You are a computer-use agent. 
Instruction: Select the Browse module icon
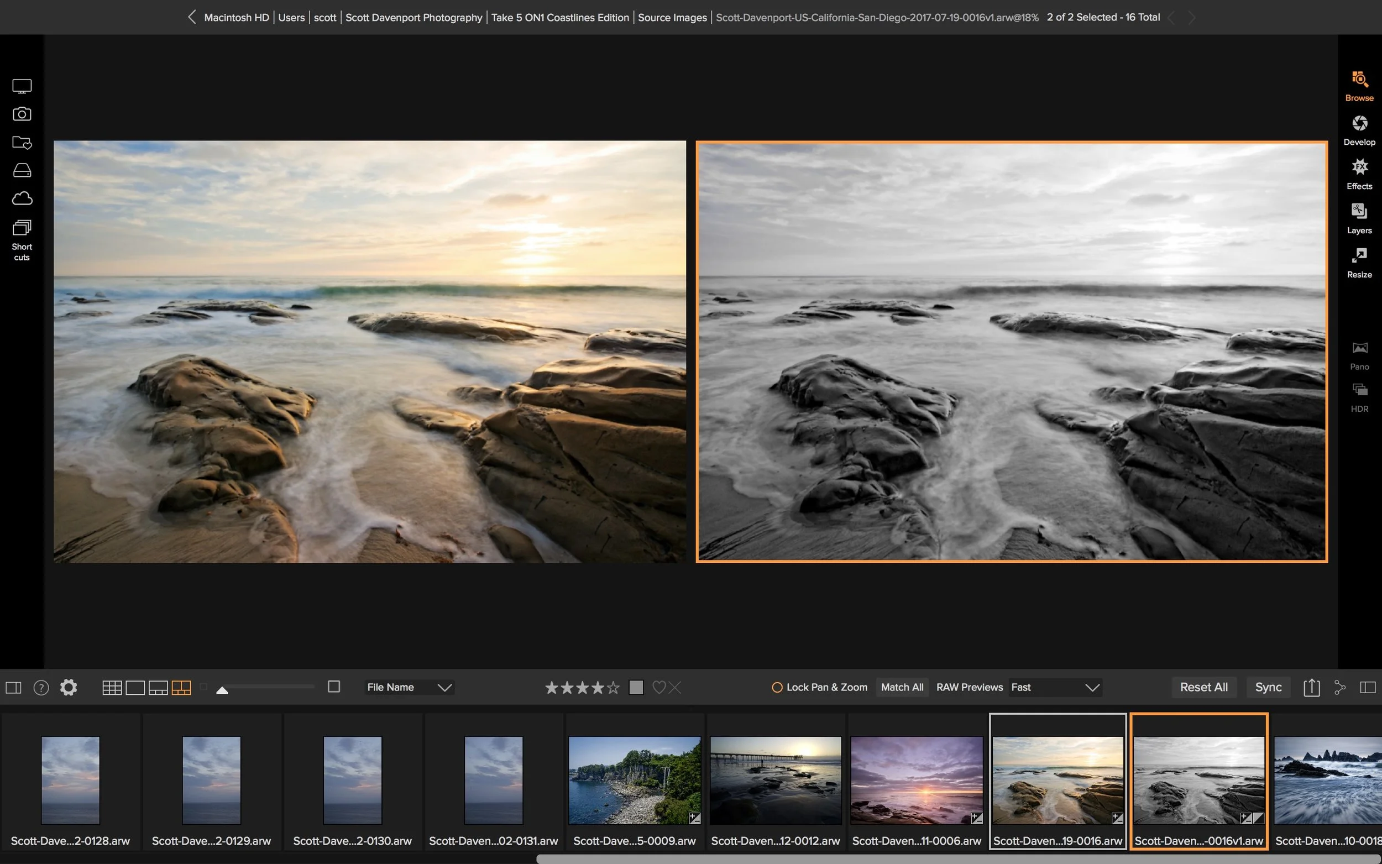pos(1359,86)
